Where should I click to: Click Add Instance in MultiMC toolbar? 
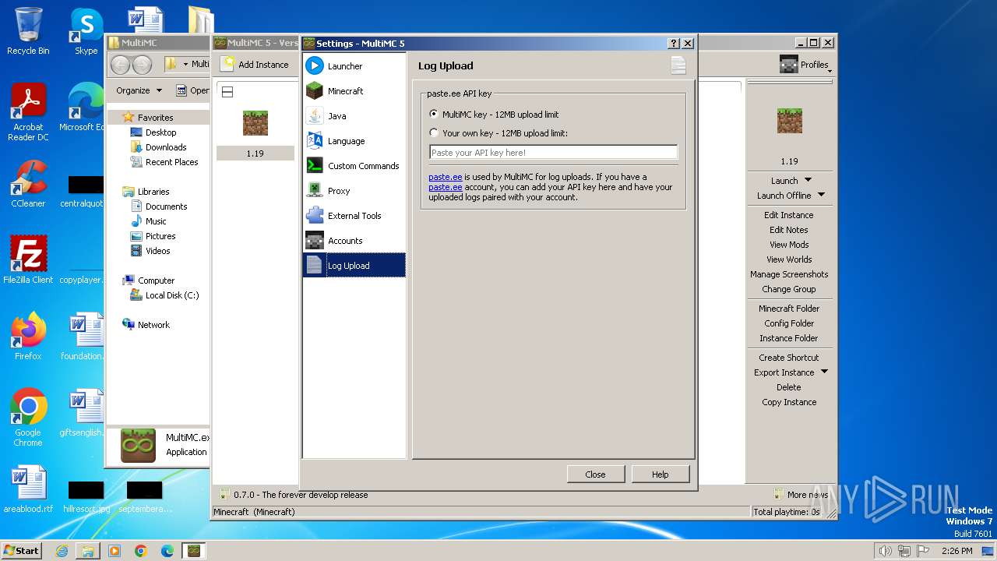[x=255, y=65]
